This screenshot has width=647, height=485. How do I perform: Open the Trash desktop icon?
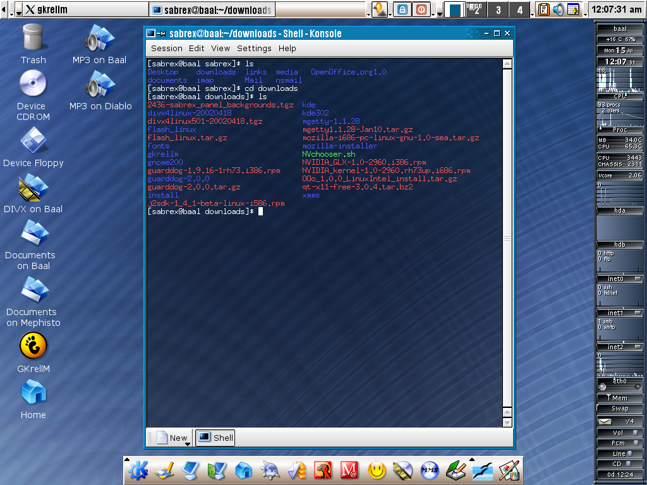[x=33, y=44]
